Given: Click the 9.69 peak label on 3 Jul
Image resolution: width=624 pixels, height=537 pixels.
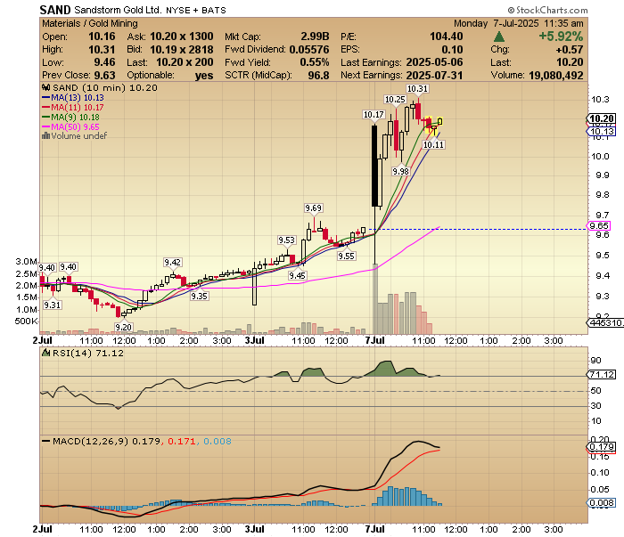Looking at the screenshot, I should tap(313, 207).
